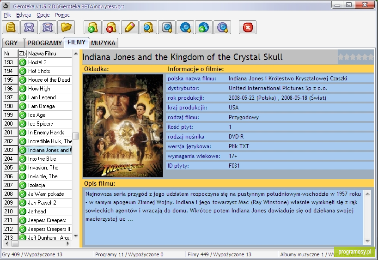This screenshot has width=378, height=260.
Task: Switch to the GRY tab
Action: (13, 43)
